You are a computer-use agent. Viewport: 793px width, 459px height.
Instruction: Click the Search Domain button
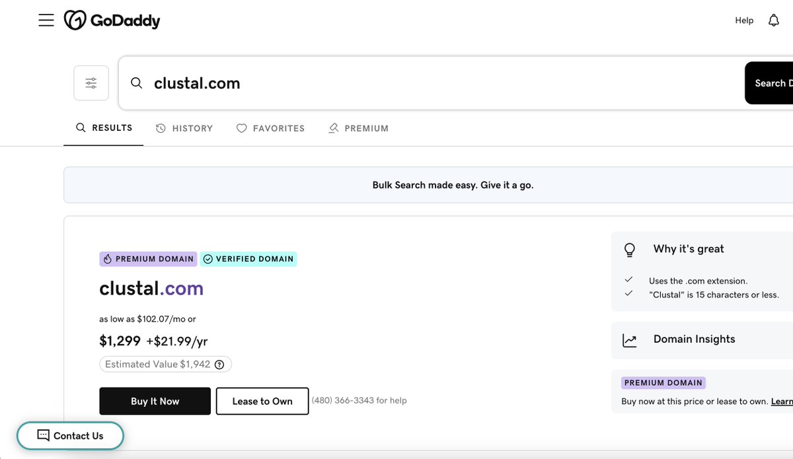tap(769, 83)
